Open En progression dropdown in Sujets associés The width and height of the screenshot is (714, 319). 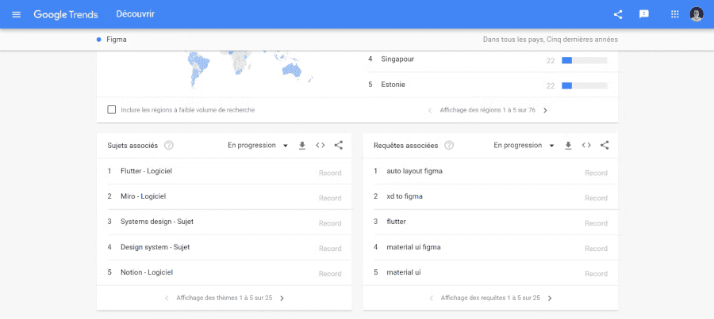coord(258,146)
